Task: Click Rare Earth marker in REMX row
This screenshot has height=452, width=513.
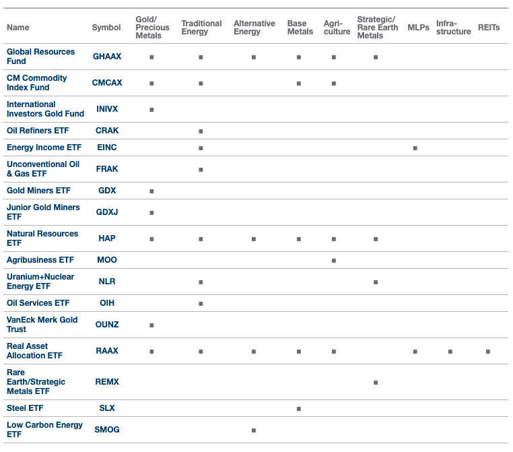Action: point(376,383)
